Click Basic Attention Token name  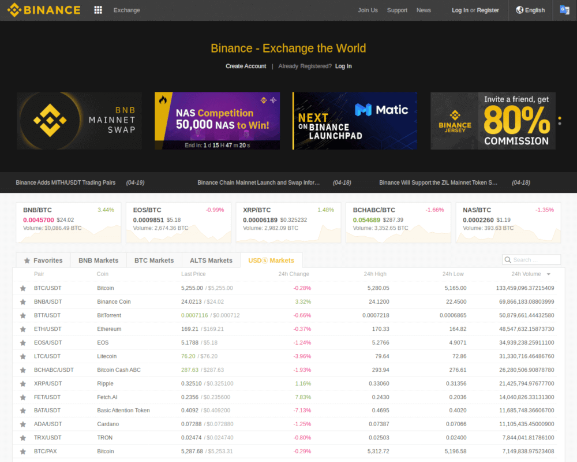123,411
